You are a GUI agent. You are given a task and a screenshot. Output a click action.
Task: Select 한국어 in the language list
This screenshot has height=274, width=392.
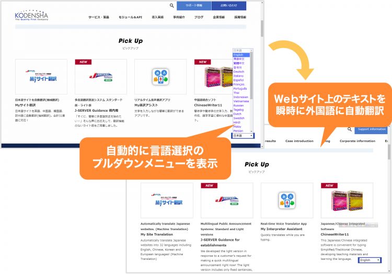tap(241, 68)
